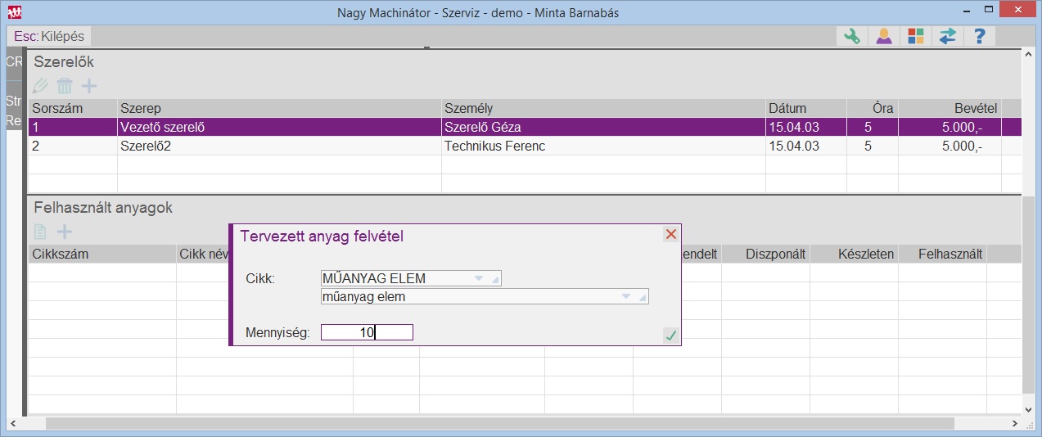This screenshot has height=437, width=1042.
Task: Select the Vezető szerelő row
Action: pos(525,127)
